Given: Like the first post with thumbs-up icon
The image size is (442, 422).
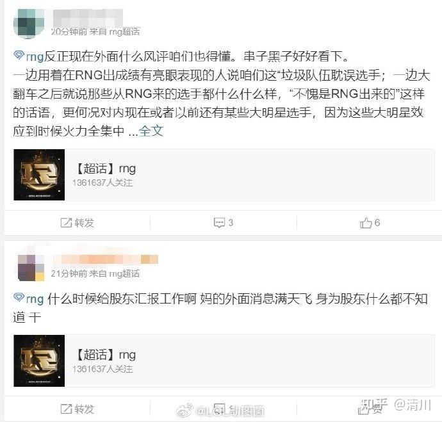Looking at the screenshot, I should click(x=366, y=223).
